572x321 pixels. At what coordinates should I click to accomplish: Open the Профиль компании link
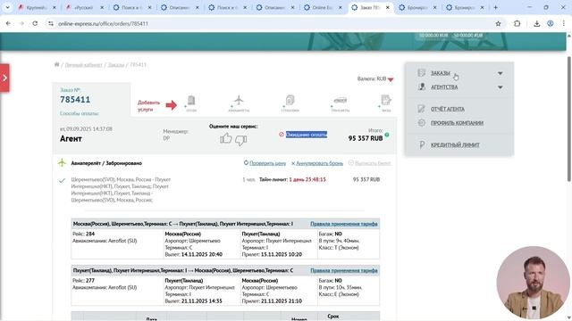point(457,123)
